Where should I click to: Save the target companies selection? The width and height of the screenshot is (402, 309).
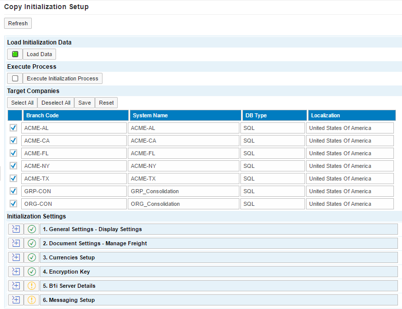(84, 103)
